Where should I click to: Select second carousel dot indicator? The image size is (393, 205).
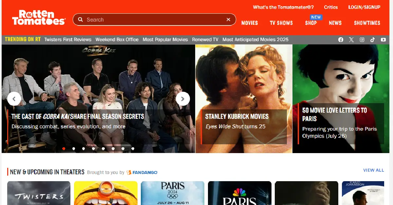point(74,149)
